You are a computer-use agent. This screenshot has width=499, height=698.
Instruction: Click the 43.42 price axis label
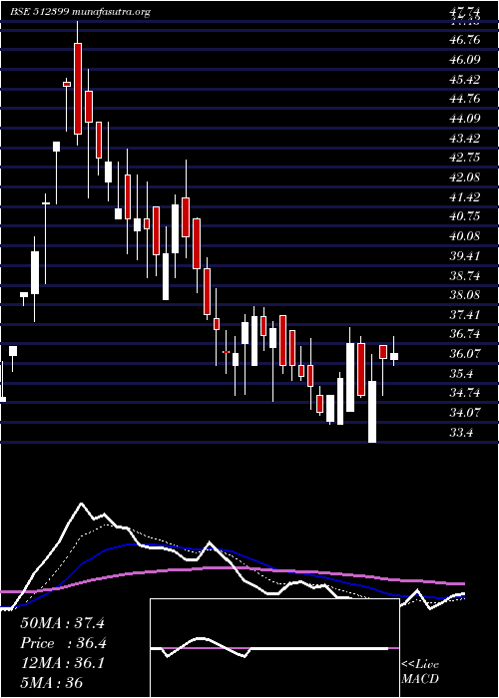465,138
